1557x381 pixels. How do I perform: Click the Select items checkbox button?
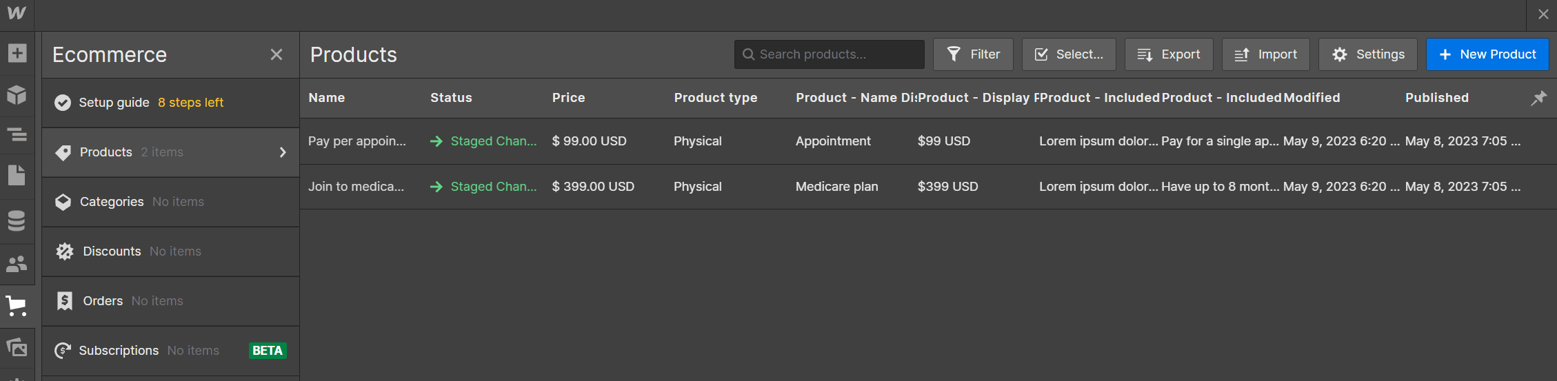coord(1069,54)
